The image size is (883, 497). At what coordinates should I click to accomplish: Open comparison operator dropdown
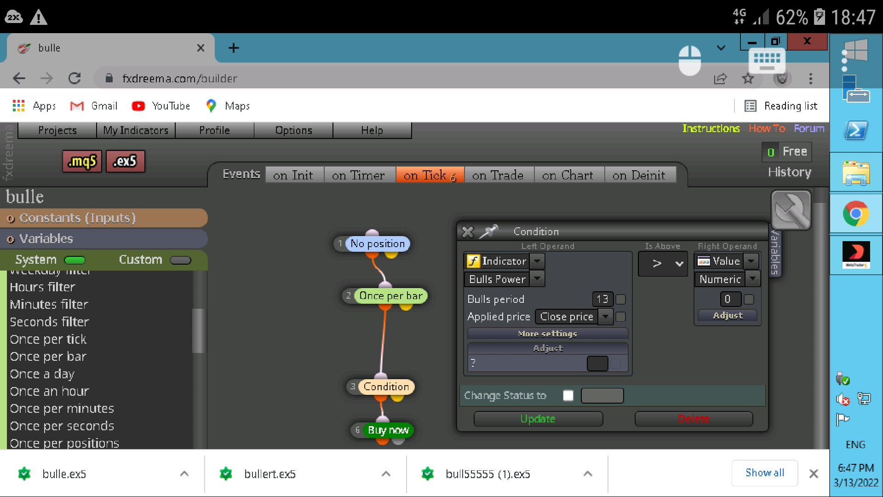[663, 264]
